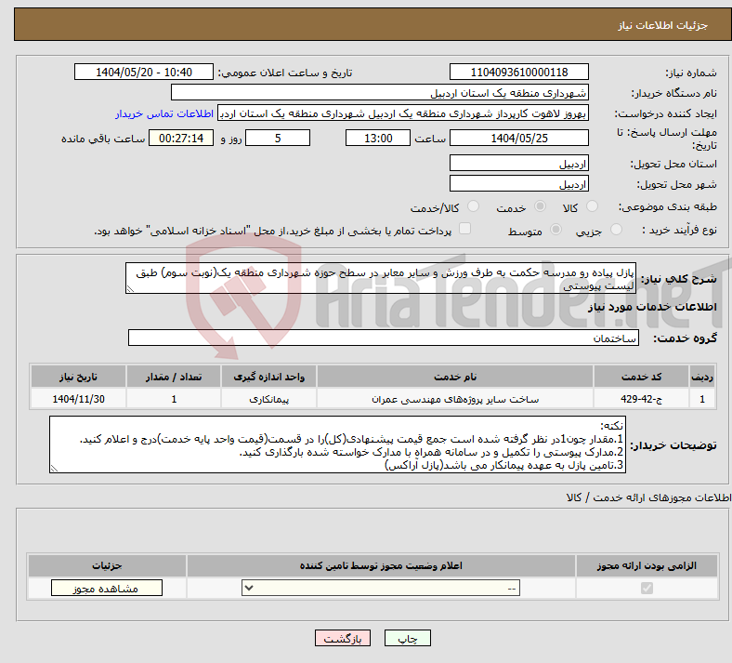Click the بازگشت back button

(x=343, y=638)
